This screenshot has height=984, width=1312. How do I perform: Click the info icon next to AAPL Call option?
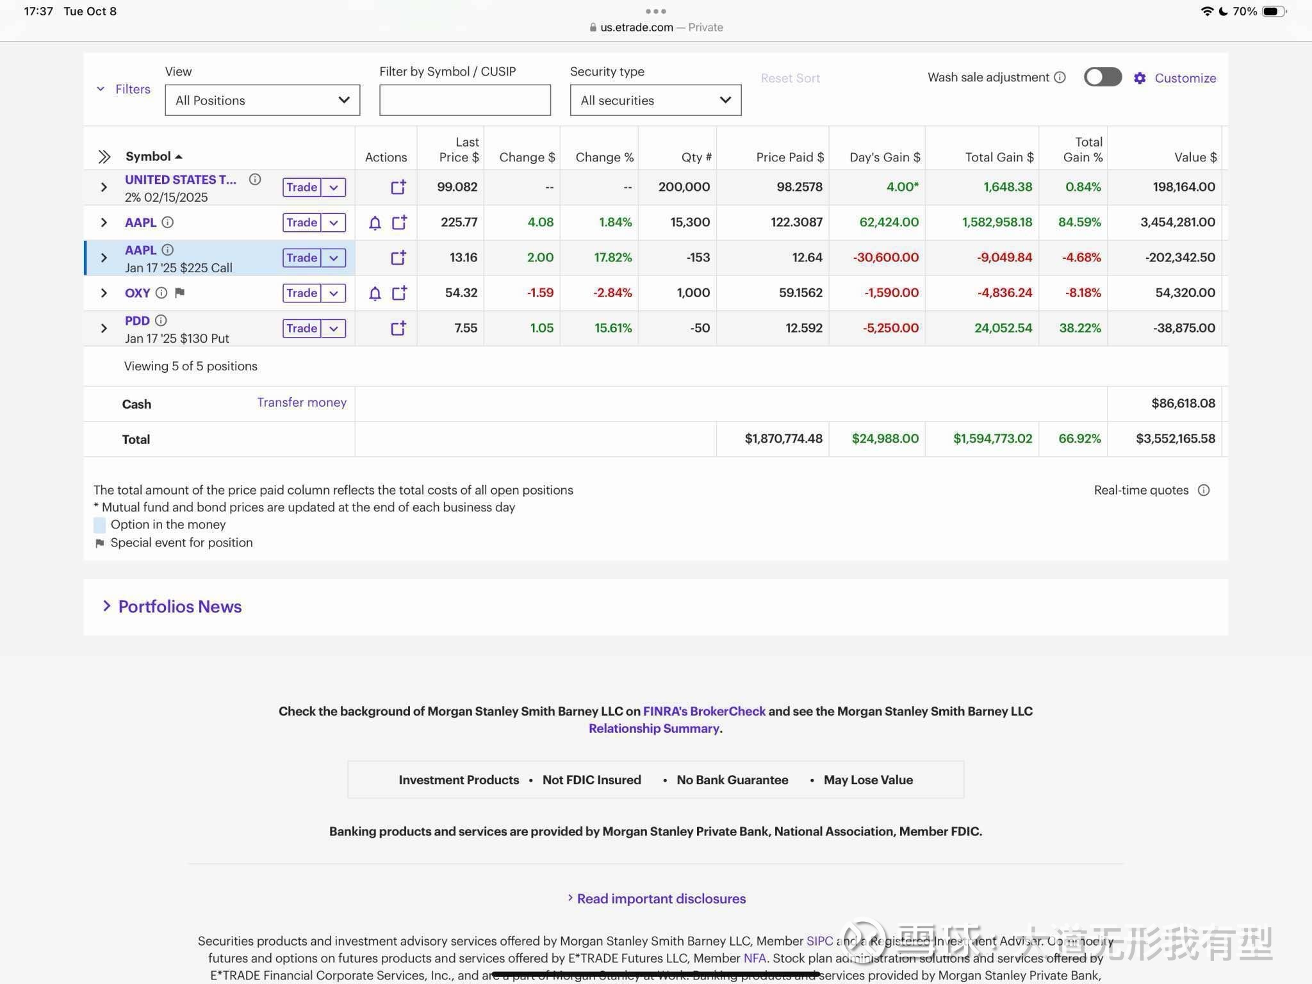pyautogui.click(x=167, y=250)
